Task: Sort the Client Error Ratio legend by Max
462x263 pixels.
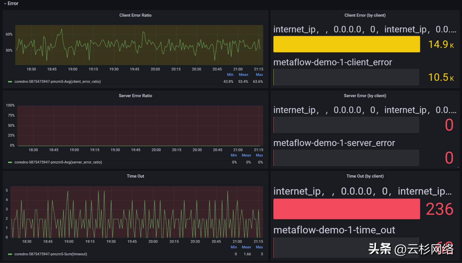Action: (x=259, y=74)
